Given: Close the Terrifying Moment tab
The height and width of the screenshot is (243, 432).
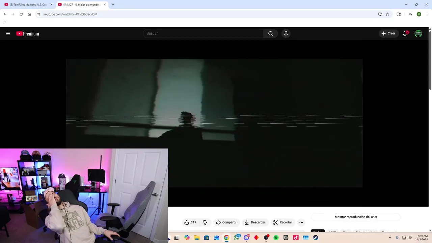Looking at the screenshot, I should point(51,5).
